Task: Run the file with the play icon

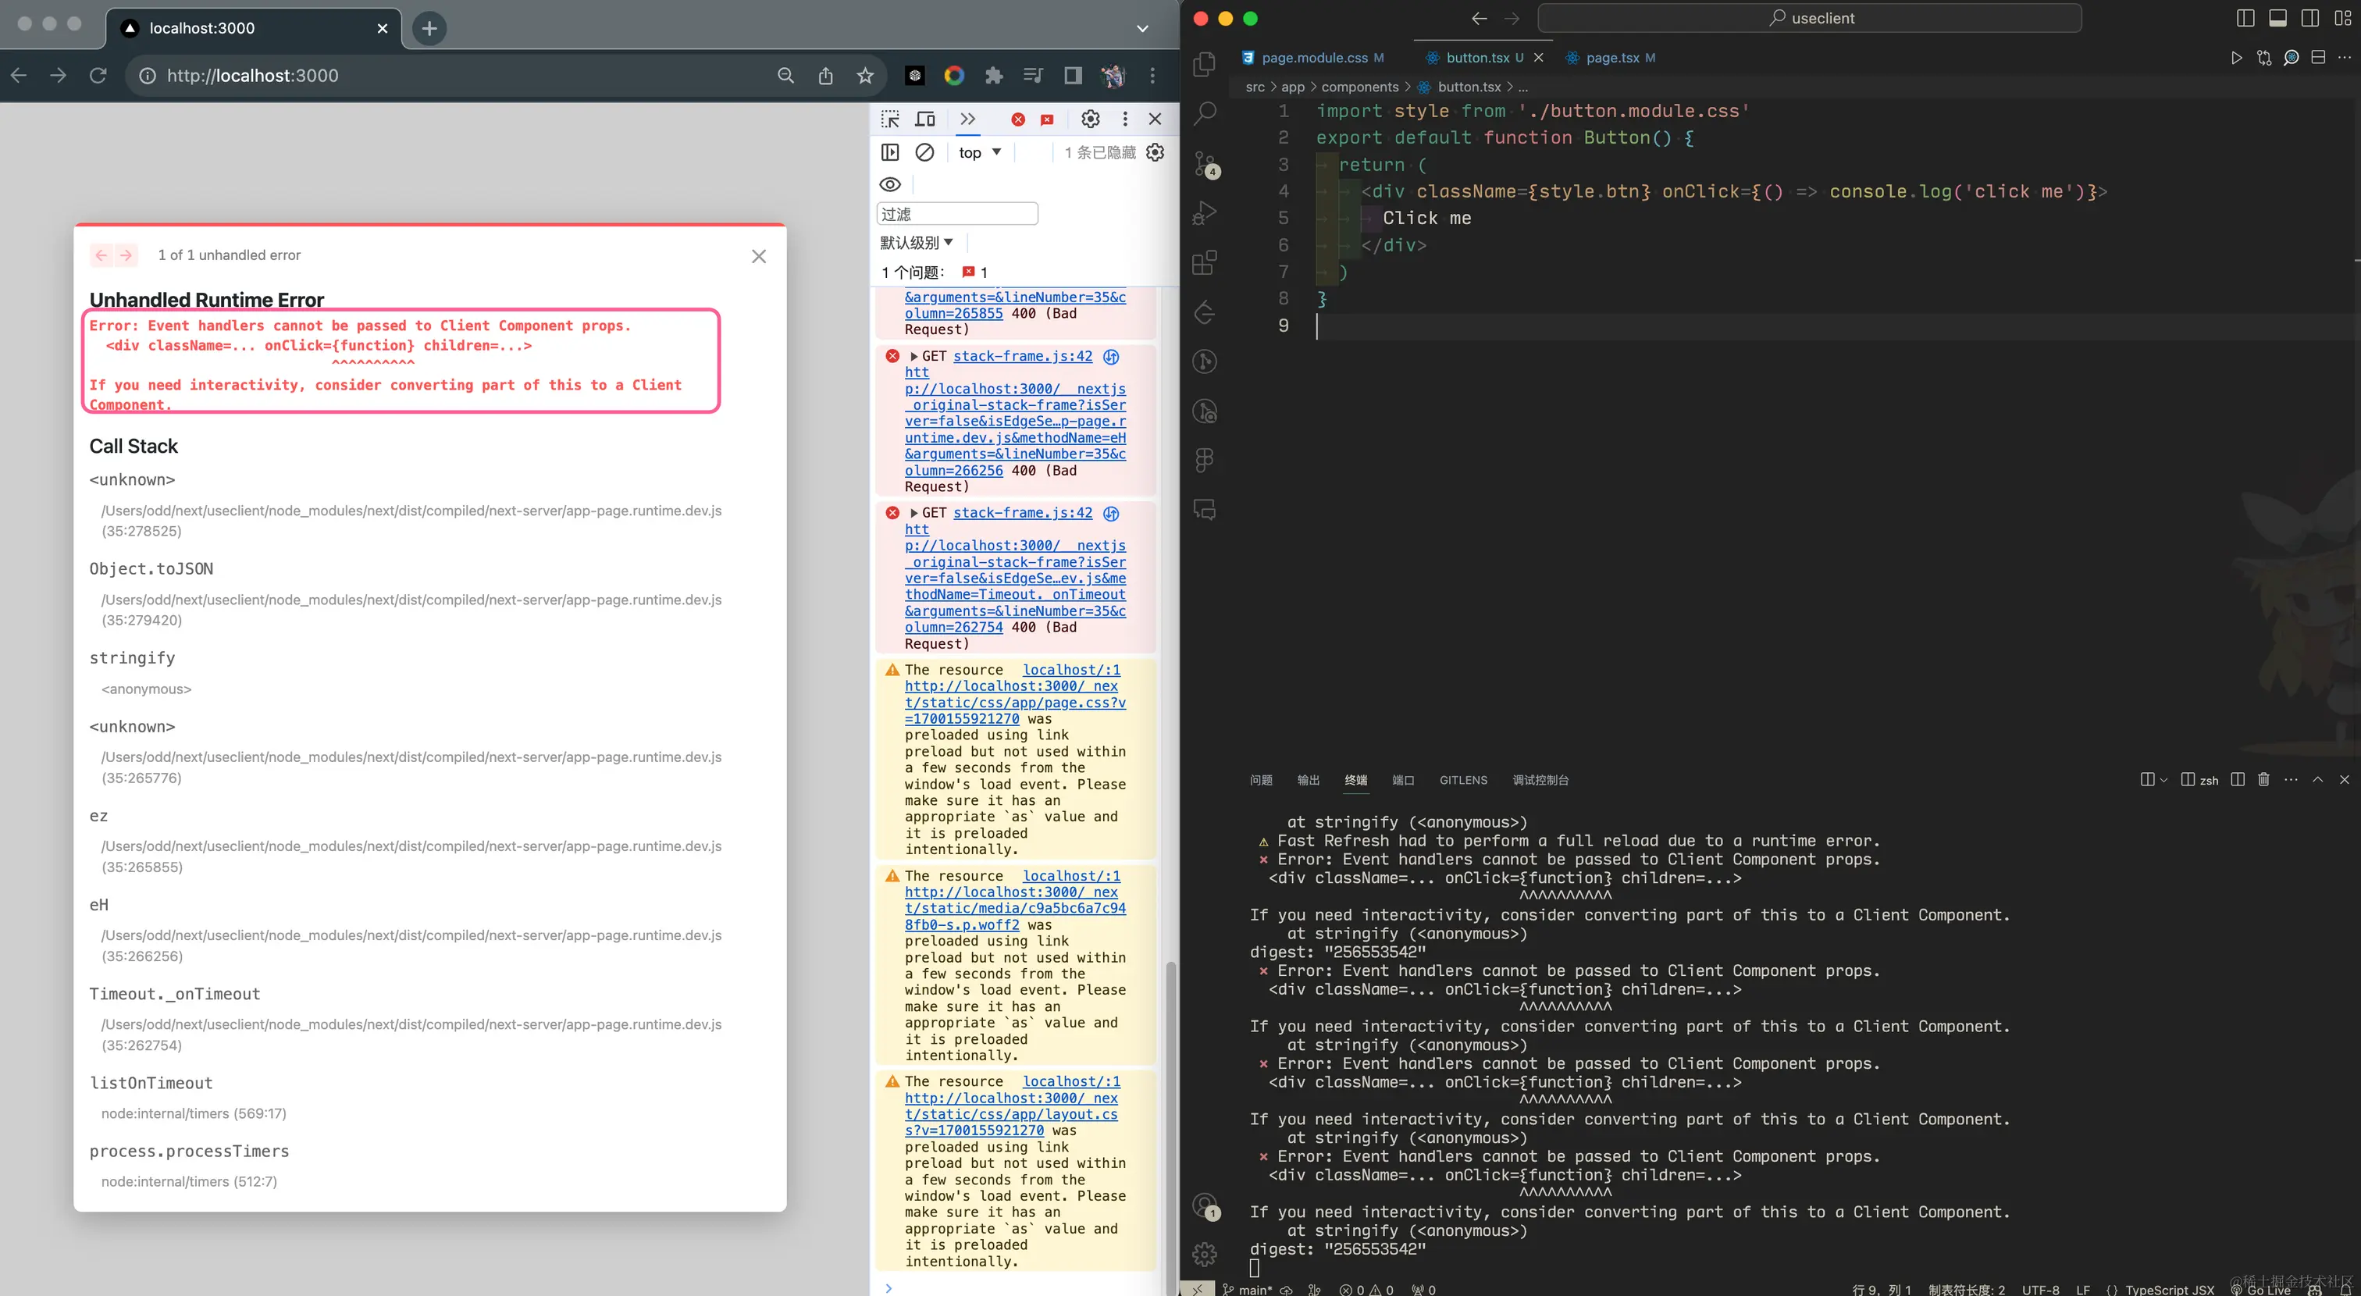Action: pos(2236,58)
